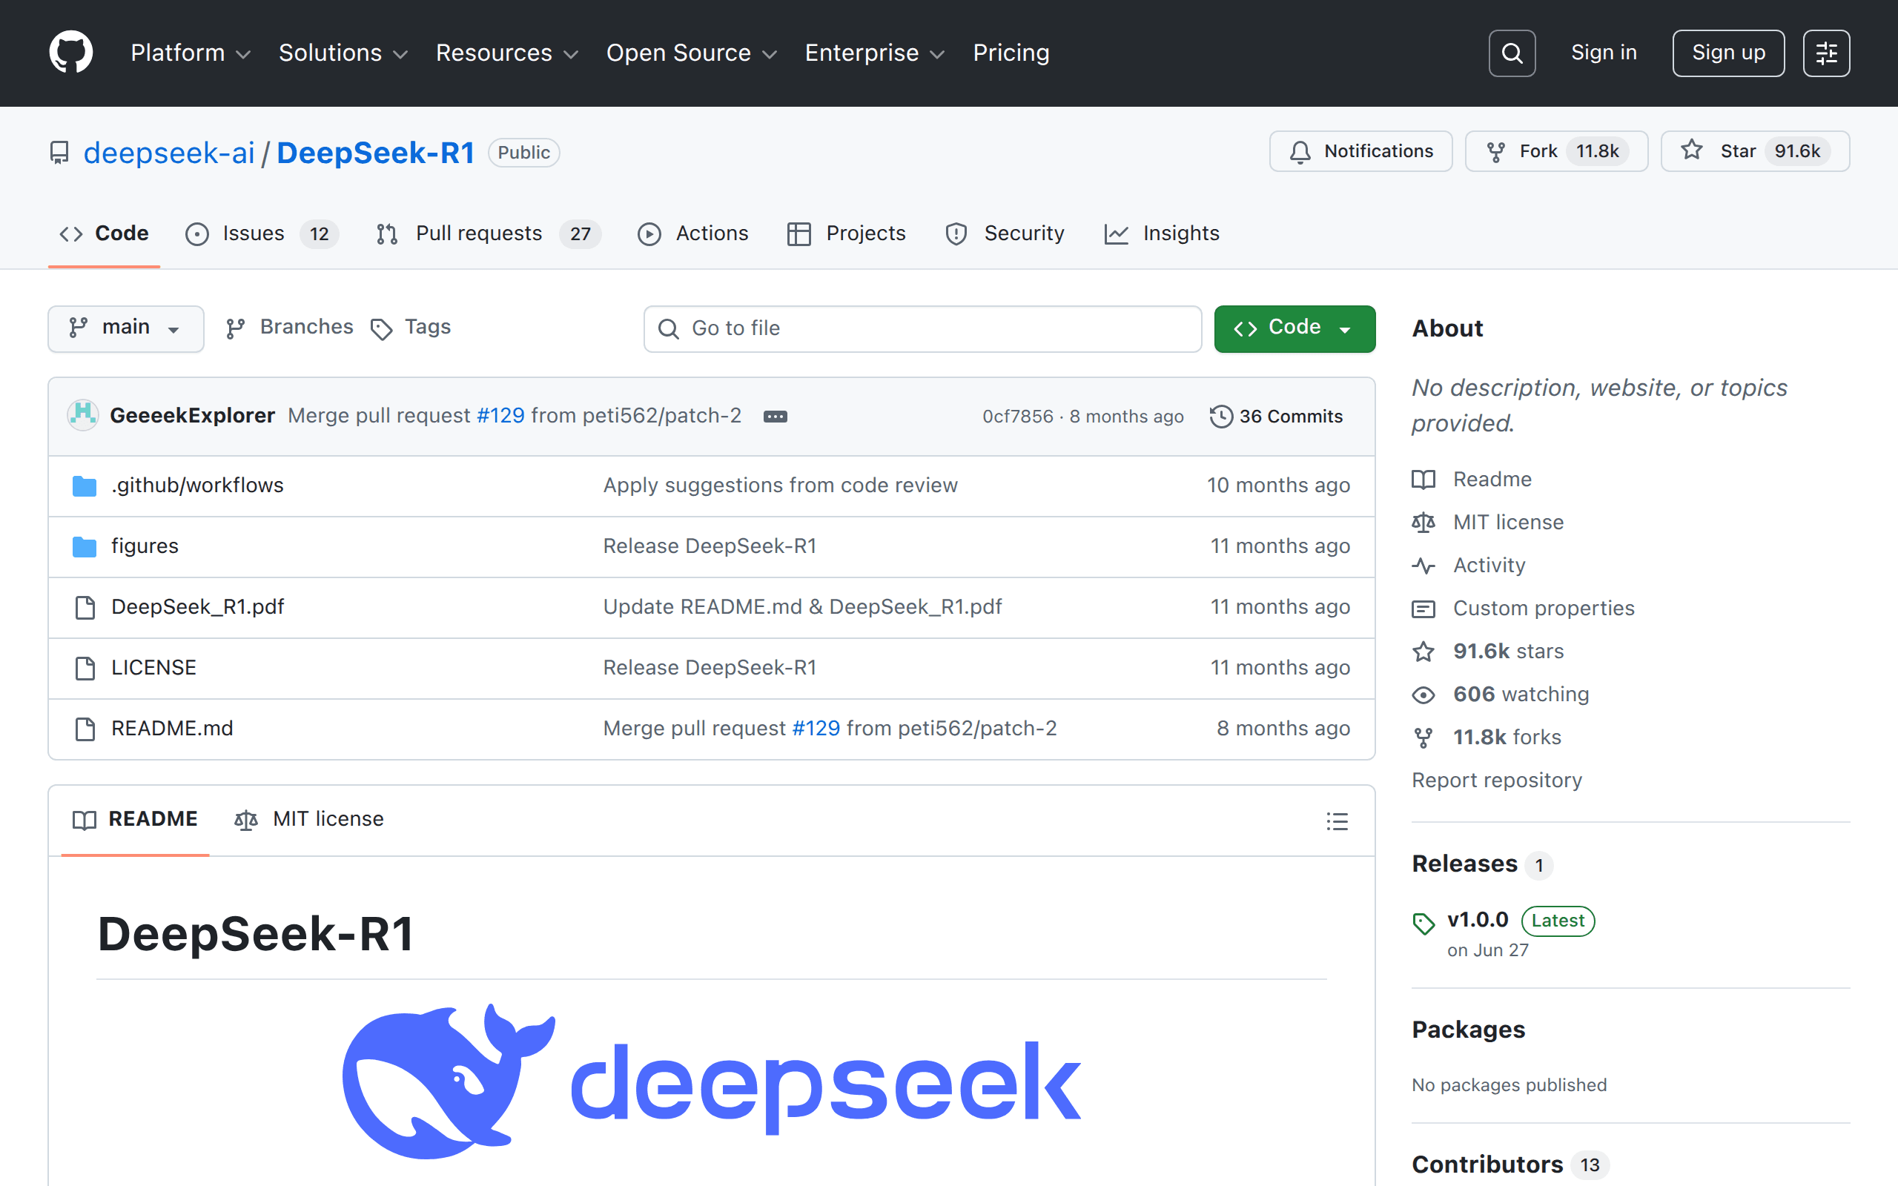Click the Pricing menu item
Viewport: 1898px width, 1186px height.
[1011, 53]
